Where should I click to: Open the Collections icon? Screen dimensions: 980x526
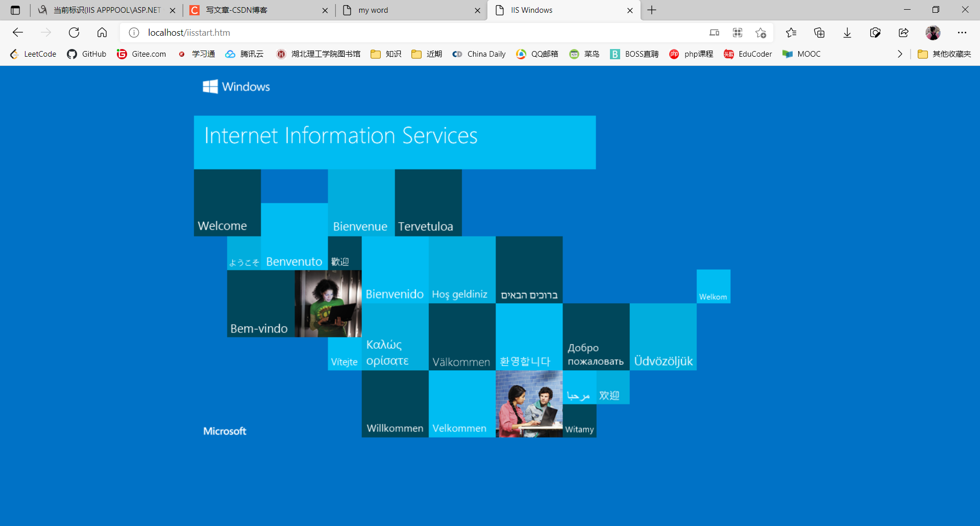[x=819, y=32]
